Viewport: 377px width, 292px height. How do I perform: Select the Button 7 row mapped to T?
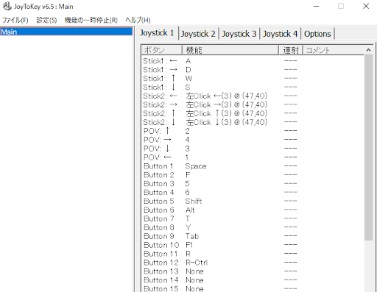(x=253, y=218)
